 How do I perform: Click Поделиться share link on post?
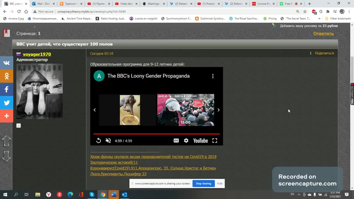point(324,53)
